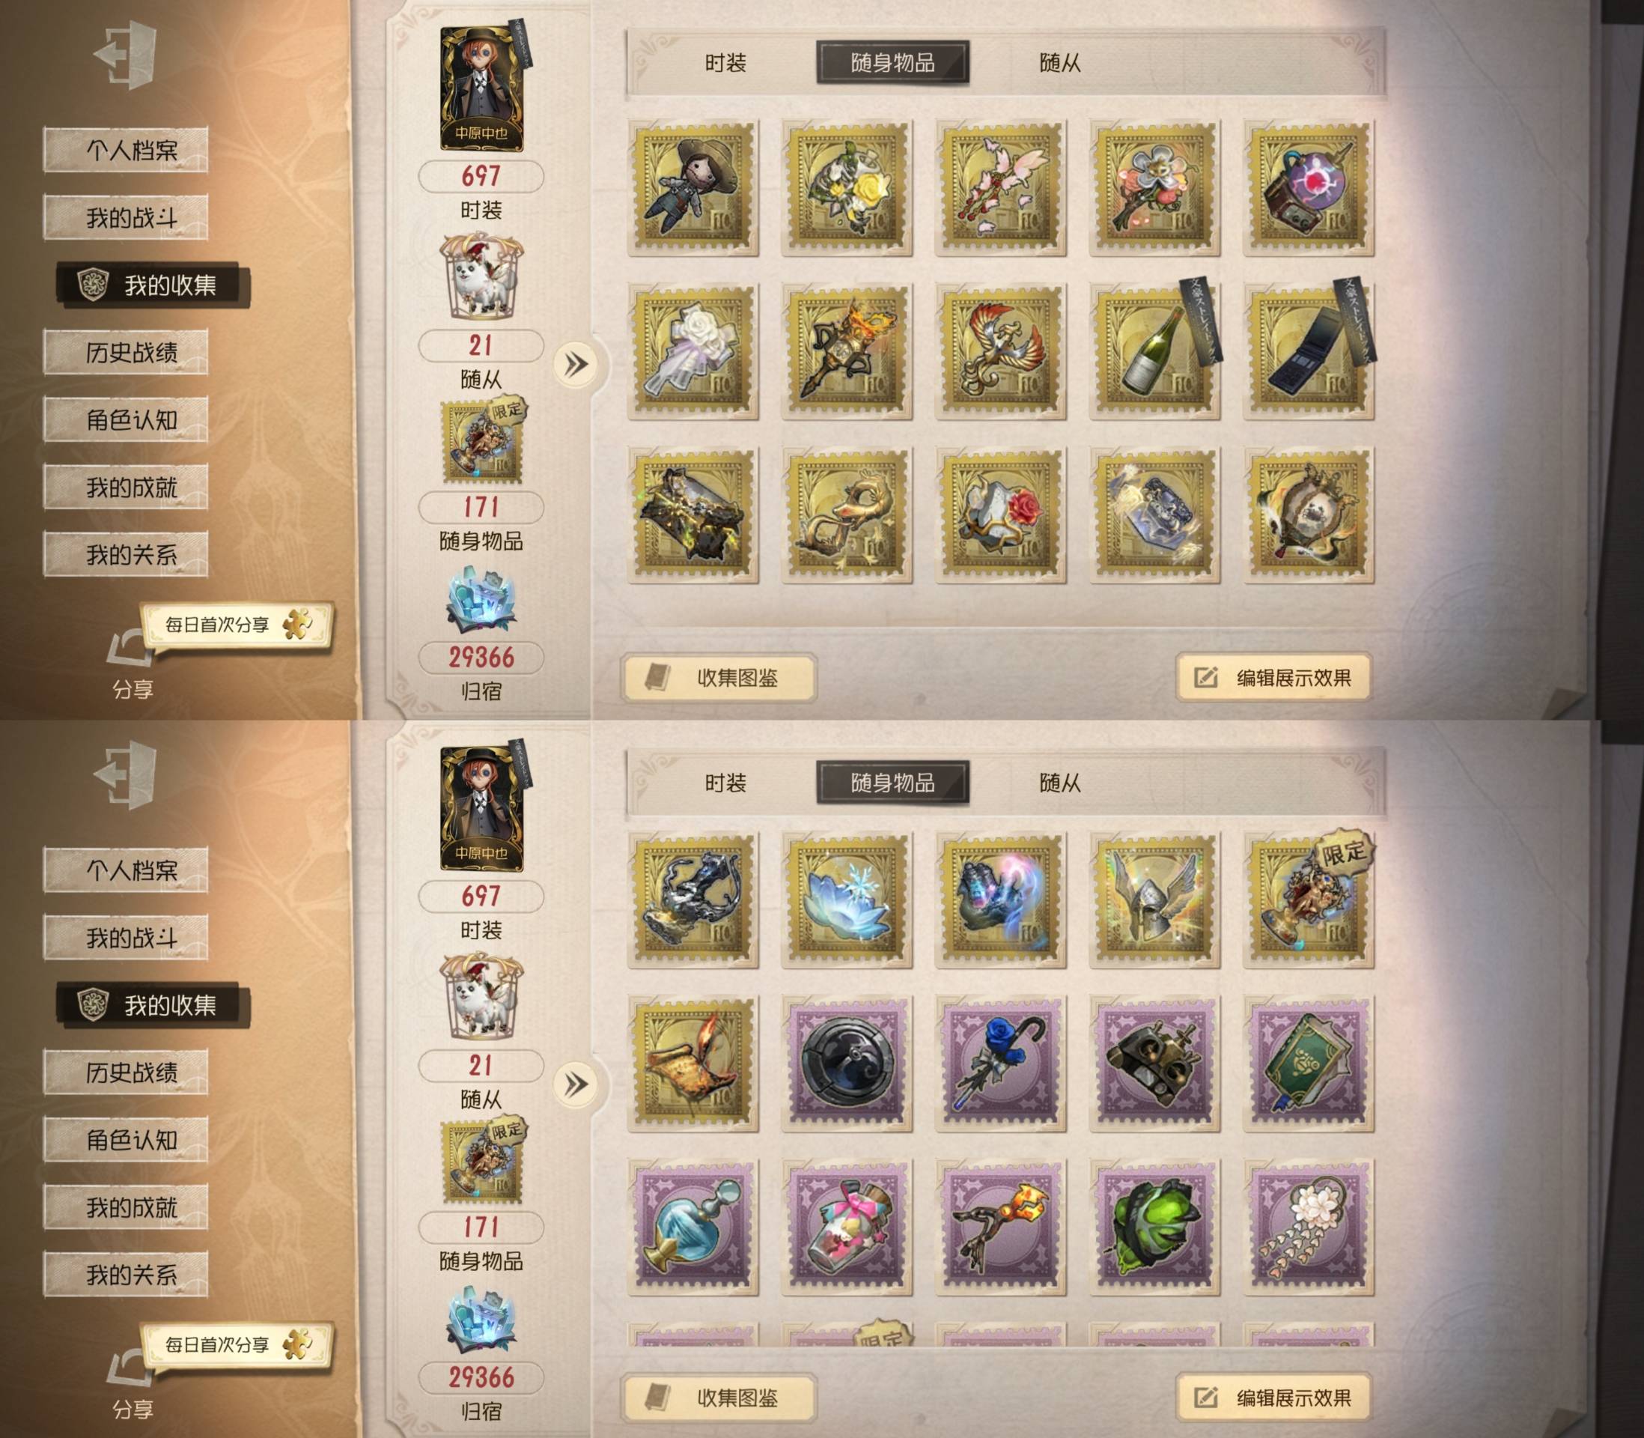This screenshot has height=1438, width=1644.
Task: Switch to 随从 tab in the lower screenshot
Action: 1059,783
